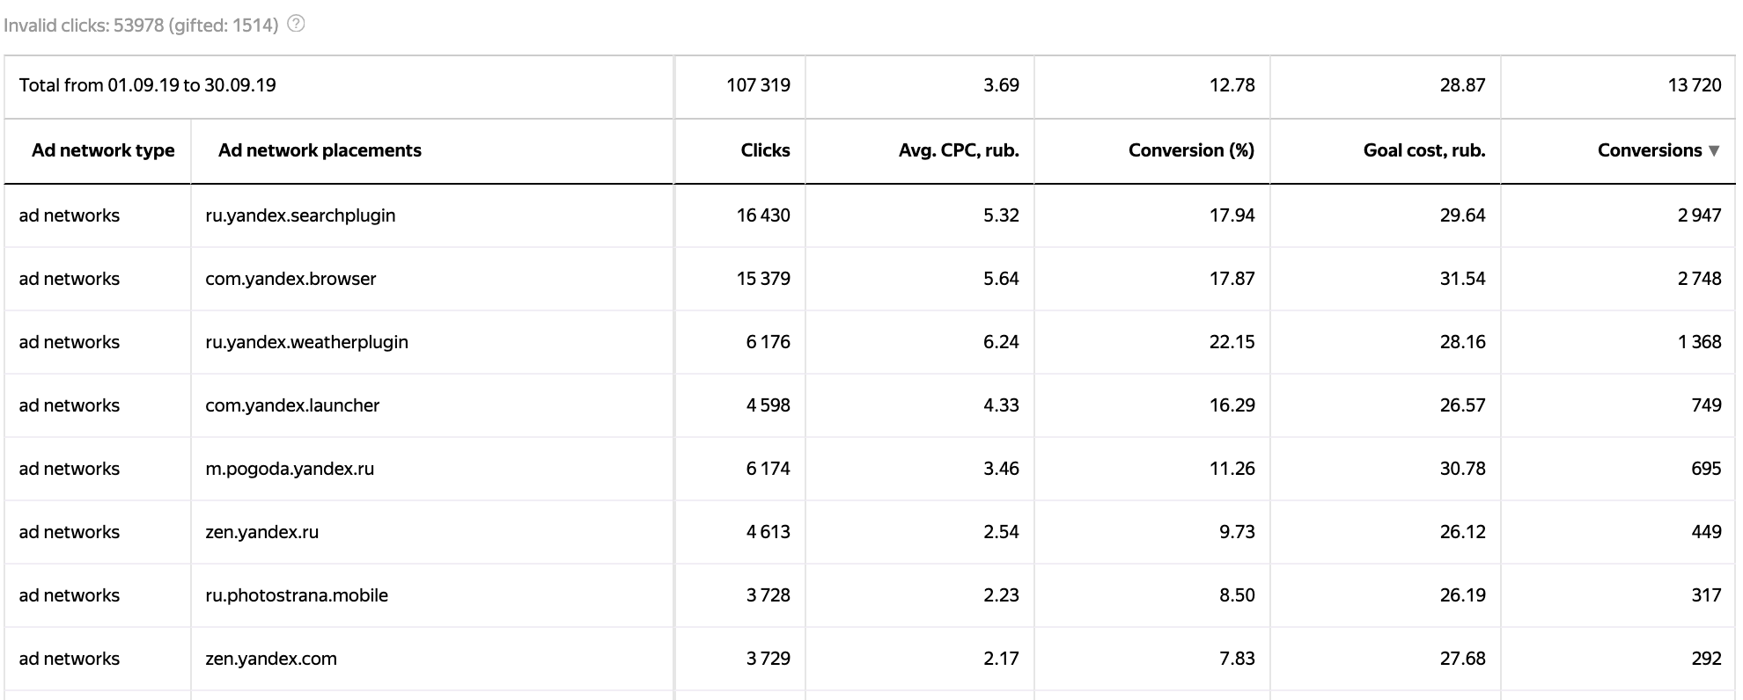1743x700 pixels.
Task: Select the ru.yandex.searchplugin placement row
Action: 300,215
